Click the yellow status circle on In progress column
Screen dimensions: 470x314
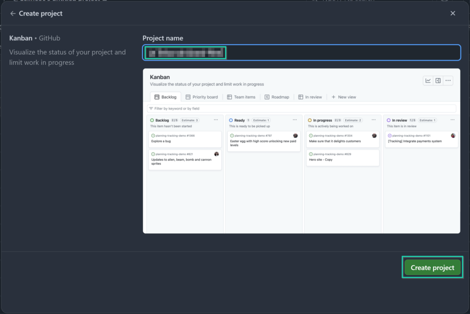click(310, 120)
